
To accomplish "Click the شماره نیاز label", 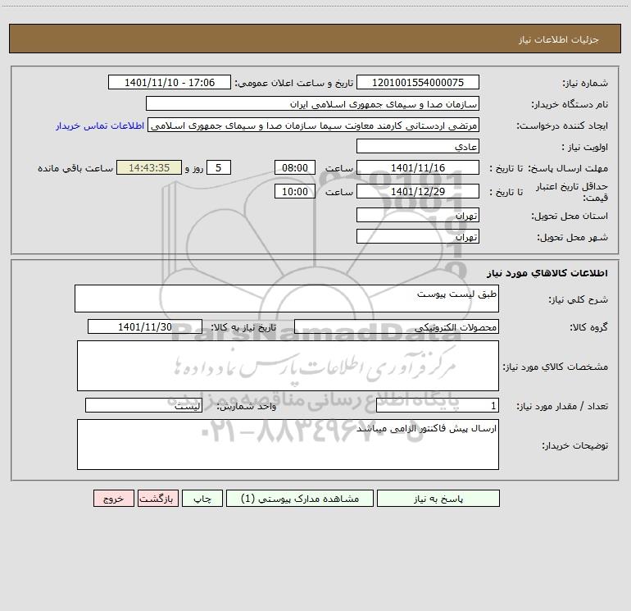I will click(x=585, y=84).
